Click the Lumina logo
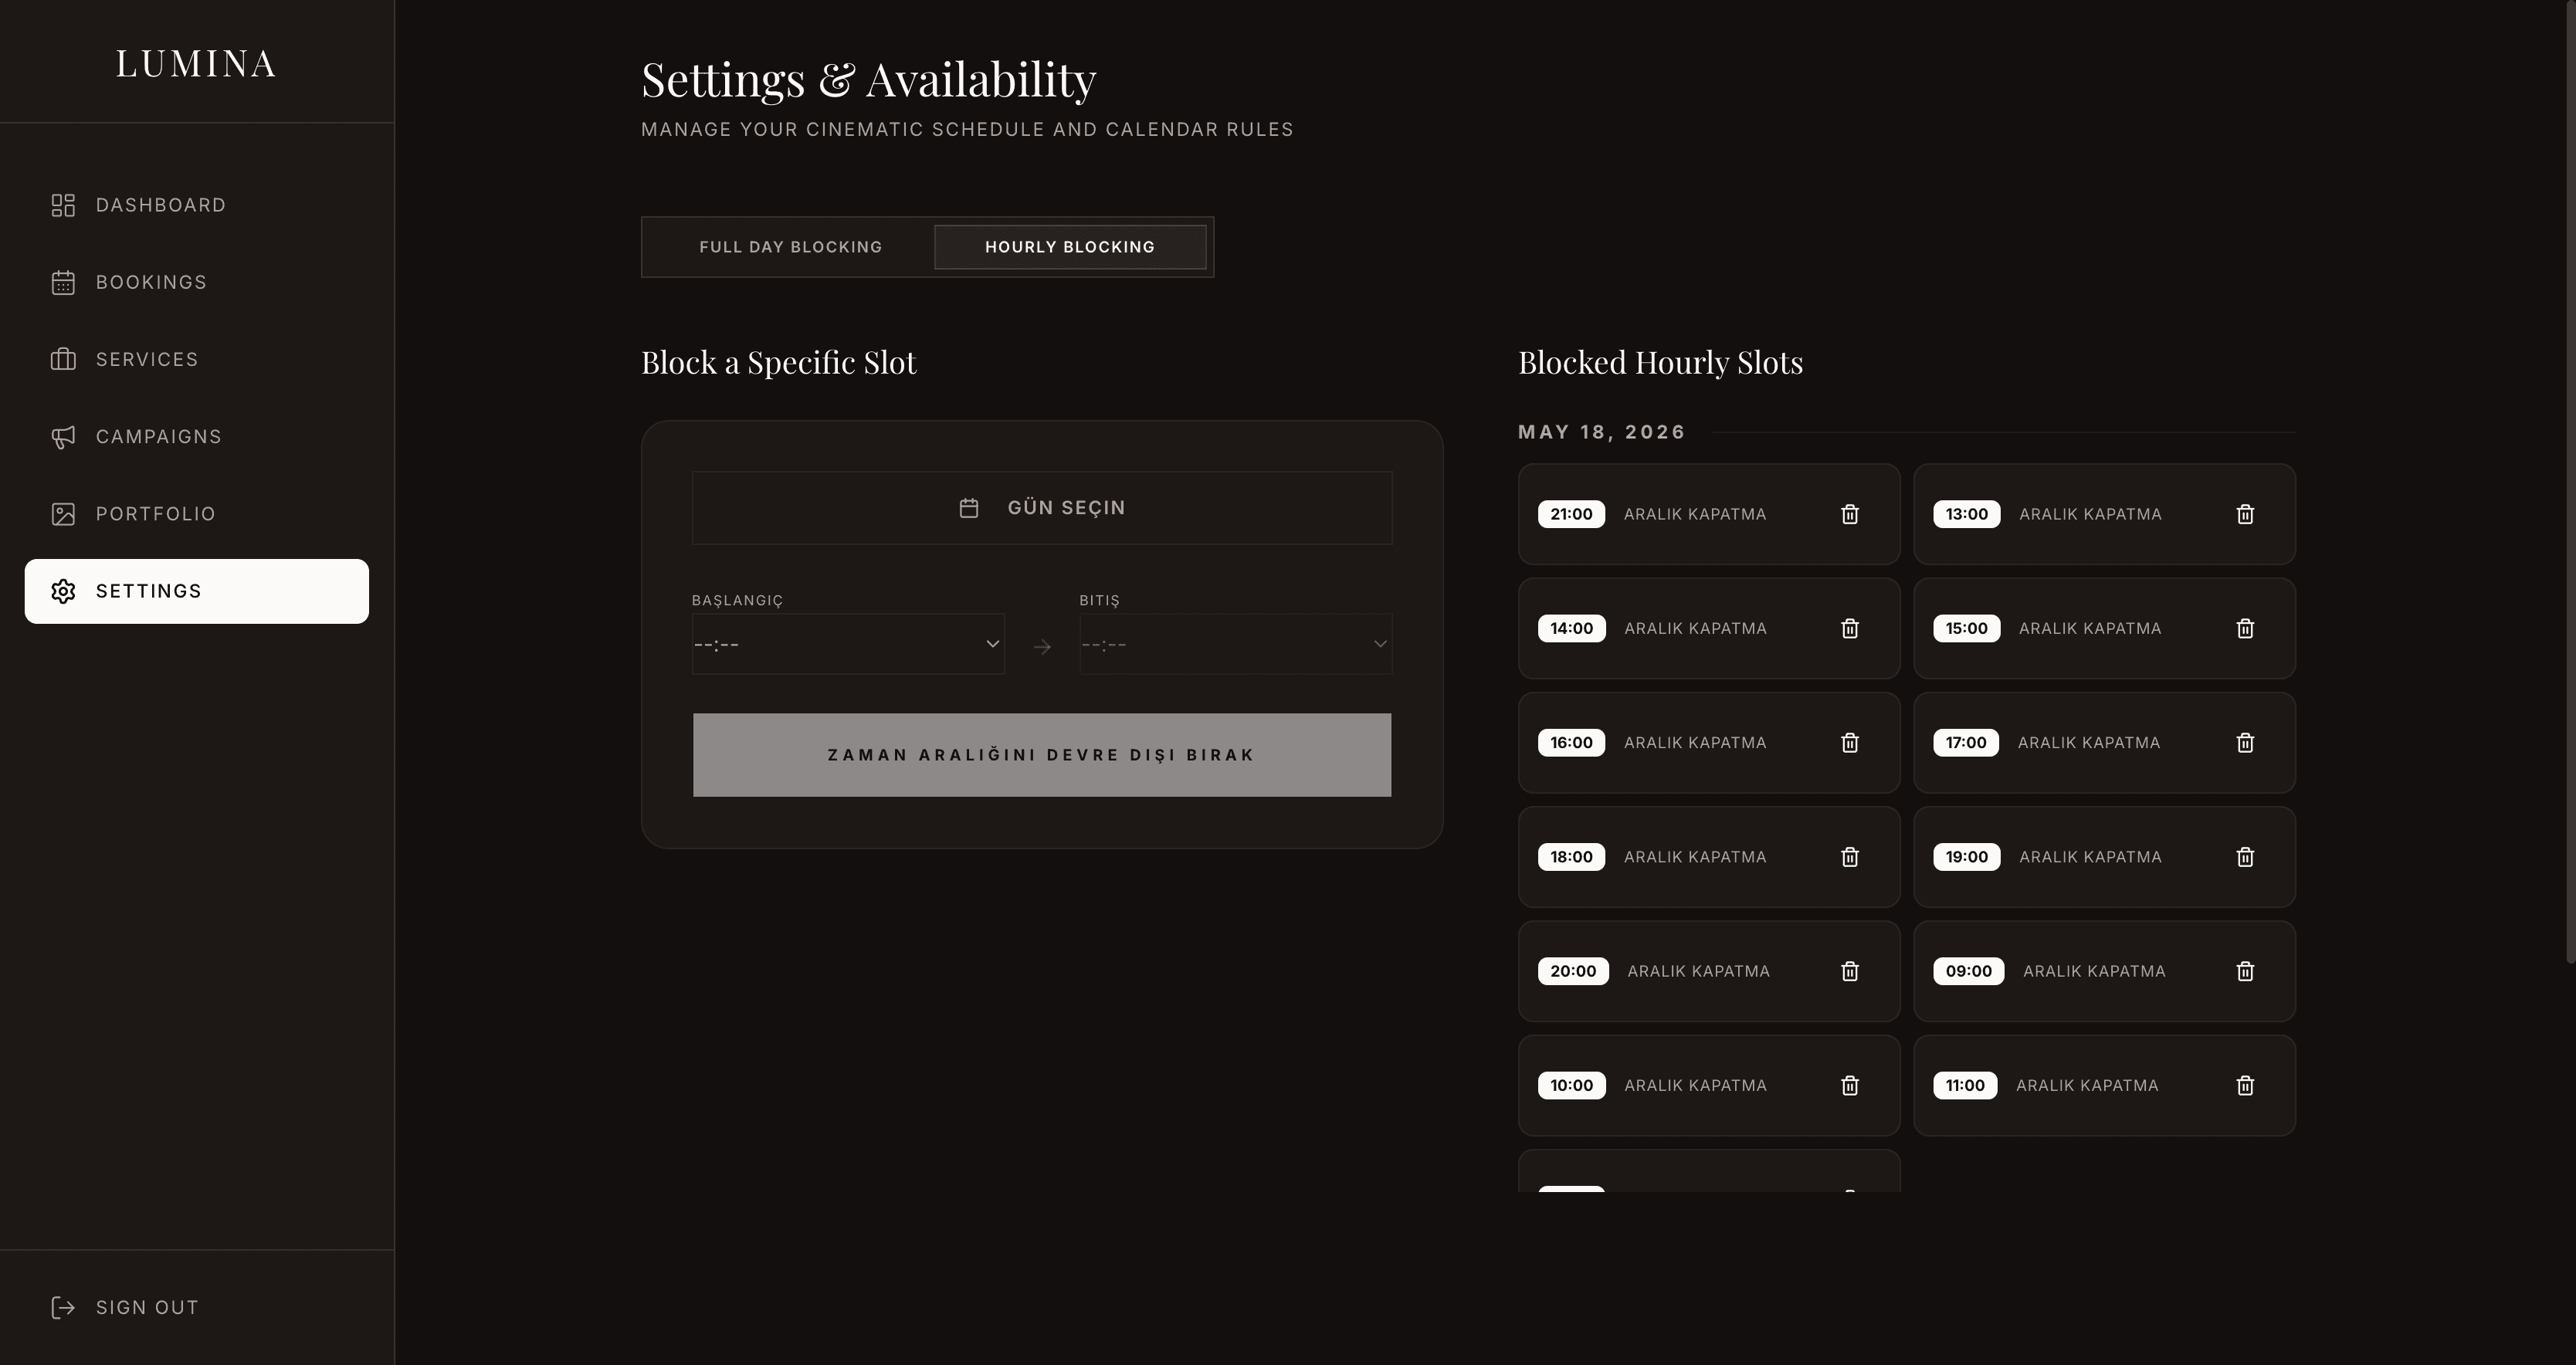Viewport: 2576px width, 1365px height. 196,64
